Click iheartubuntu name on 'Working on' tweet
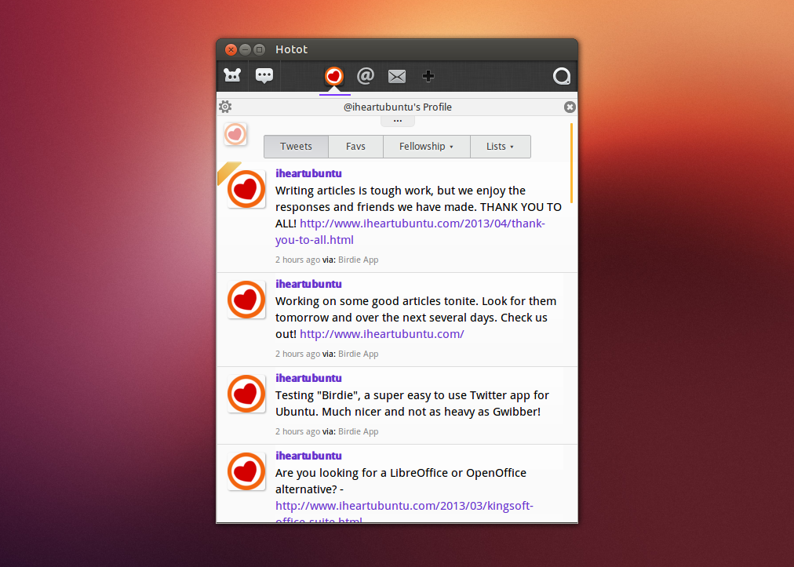794x567 pixels. point(308,284)
